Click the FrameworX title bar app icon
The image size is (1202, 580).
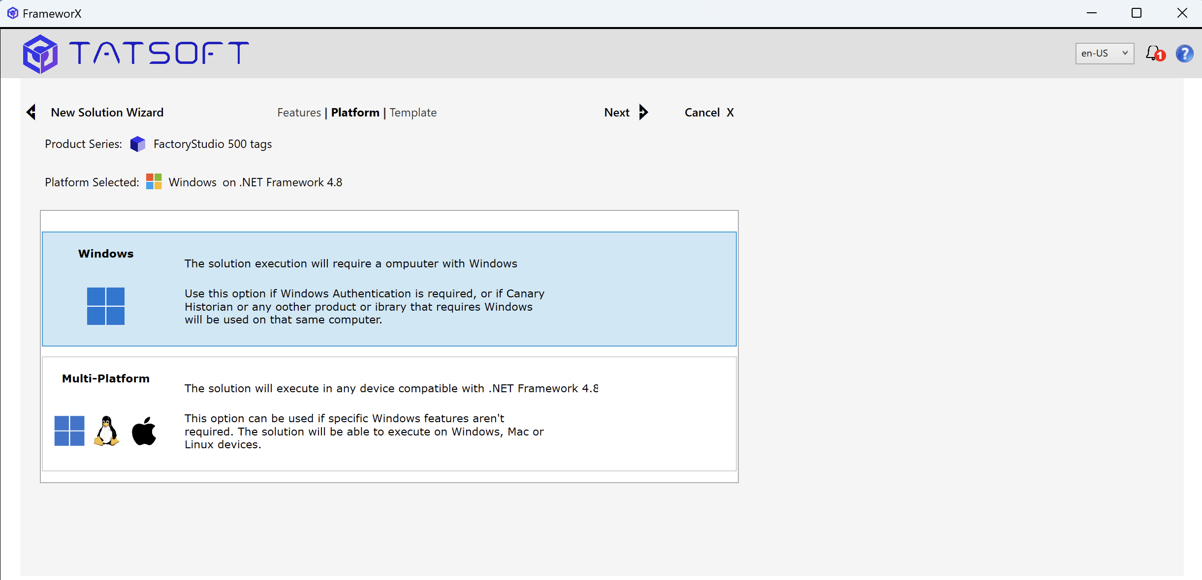coord(13,13)
